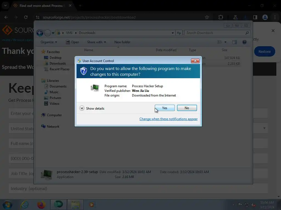This screenshot has height=210, width=281.
Task: Click New folder in Explorer toolbar
Action: [122, 42]
